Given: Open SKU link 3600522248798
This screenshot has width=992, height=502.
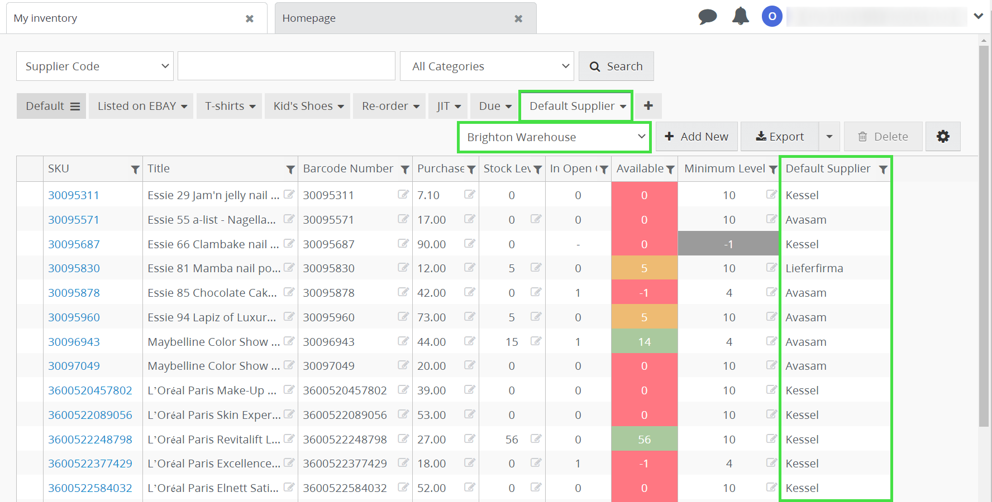Looking at the screenshot, I should coord(90,440).
